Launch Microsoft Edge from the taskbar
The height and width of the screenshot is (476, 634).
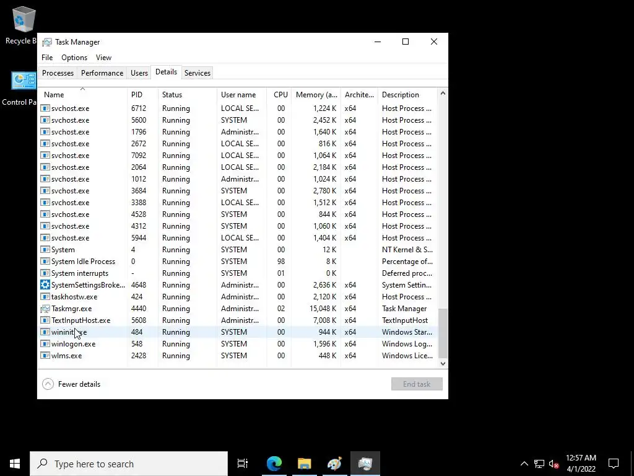pos(274,464)
